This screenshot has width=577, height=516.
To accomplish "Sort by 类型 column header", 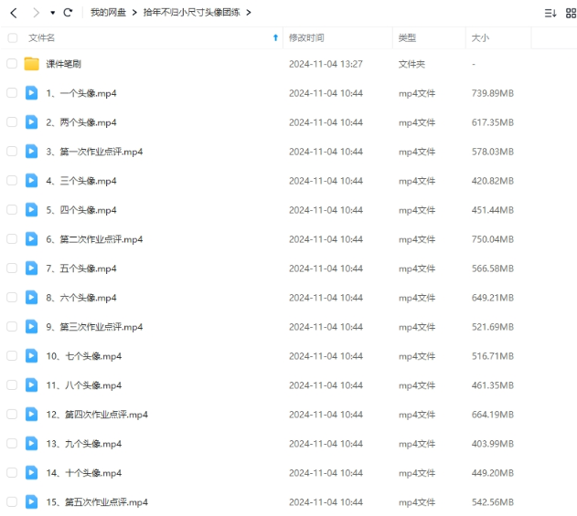I will click(x=407, y=37).
